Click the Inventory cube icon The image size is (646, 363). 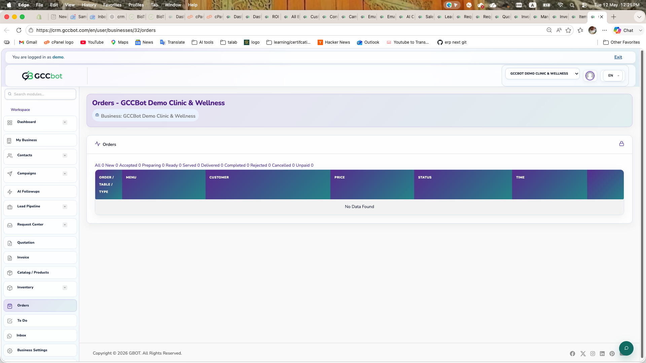10,288
